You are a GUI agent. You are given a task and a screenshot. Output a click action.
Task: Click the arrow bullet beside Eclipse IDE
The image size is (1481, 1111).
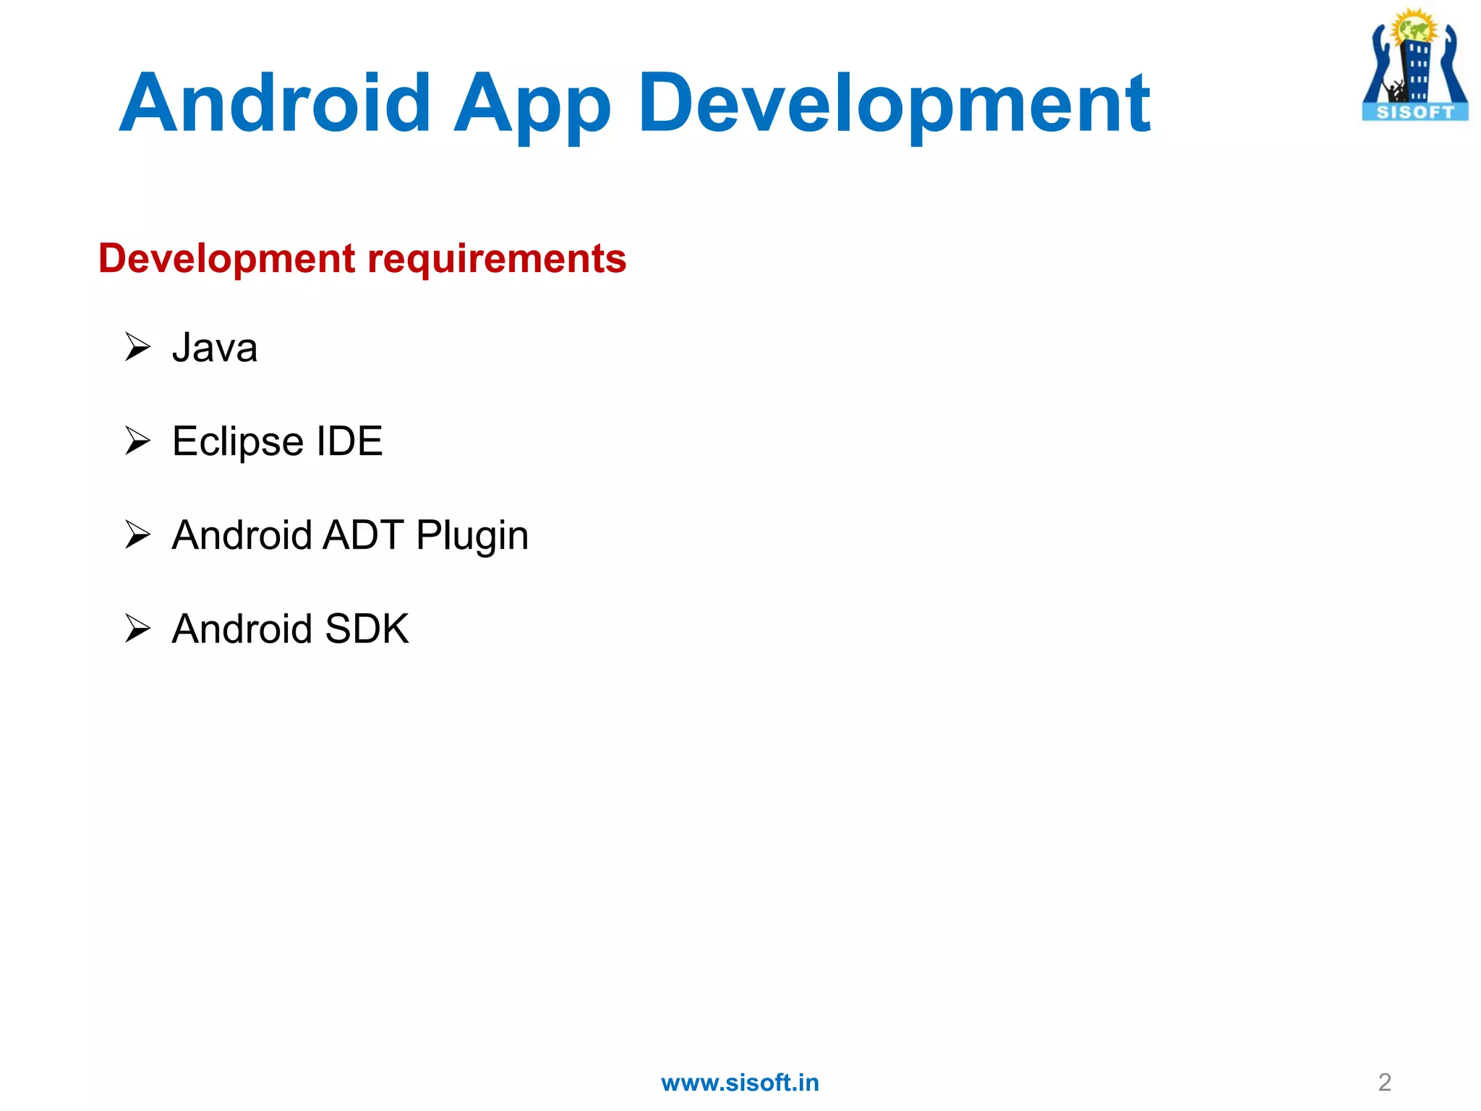(x=137, y=440)
